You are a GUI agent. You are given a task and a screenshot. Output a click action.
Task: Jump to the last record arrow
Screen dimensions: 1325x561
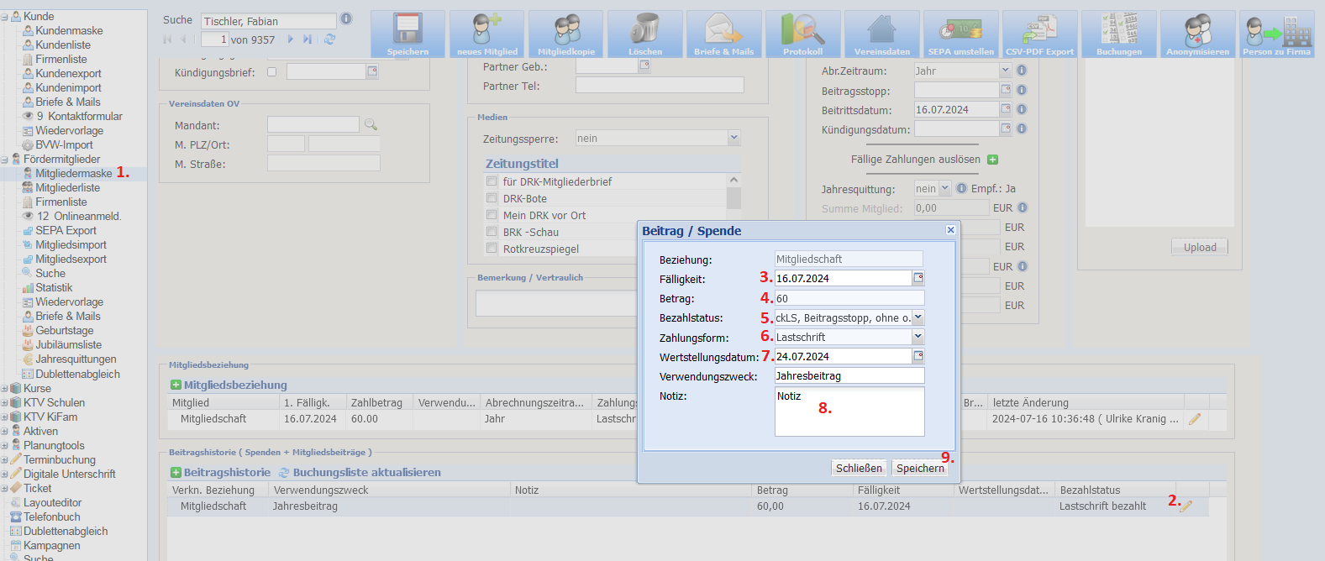coord(308,39)
